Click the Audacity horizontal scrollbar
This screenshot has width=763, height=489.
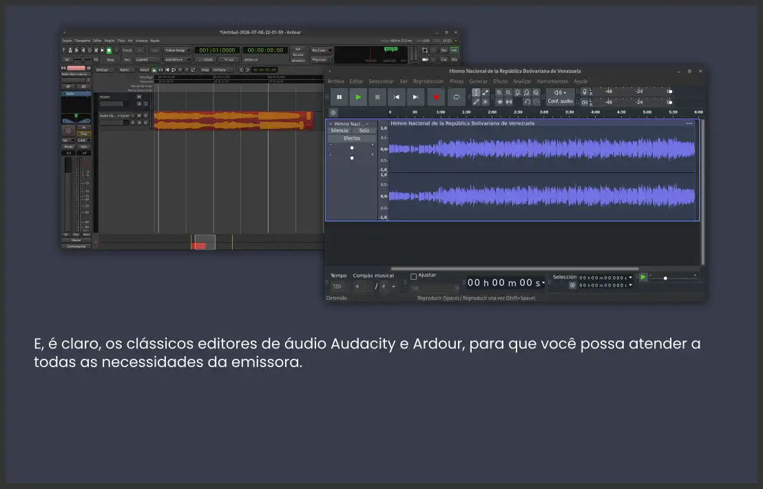tap(515, 269)
